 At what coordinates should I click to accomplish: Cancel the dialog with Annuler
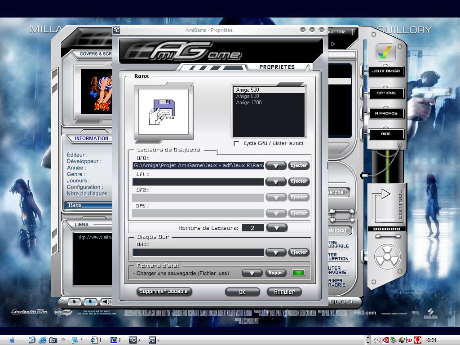click(284, 292)
